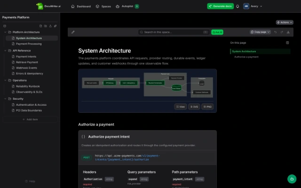Screen dimensions: 301x188
Task: Click the Webhook Events page icon
Action: (13, 68)
